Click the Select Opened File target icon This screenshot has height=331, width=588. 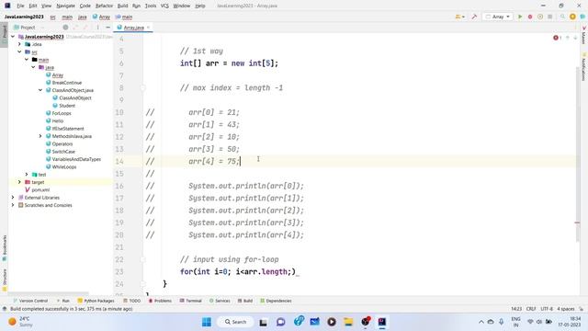pos(65,28)
